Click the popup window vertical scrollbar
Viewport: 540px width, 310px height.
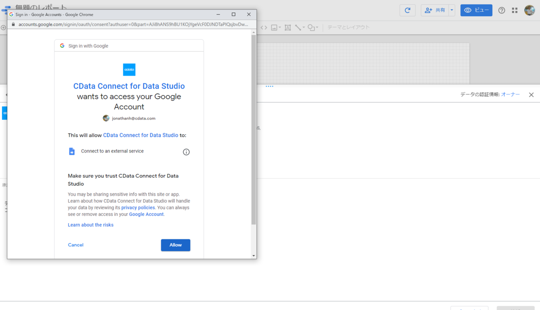tap(253, 130)
